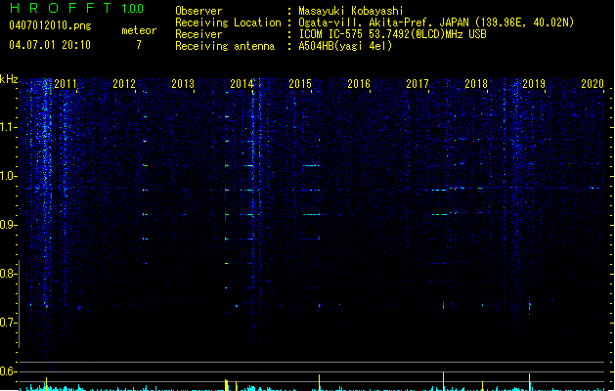Select antenna value A504HB(yagi 4el)

[345, 46]
